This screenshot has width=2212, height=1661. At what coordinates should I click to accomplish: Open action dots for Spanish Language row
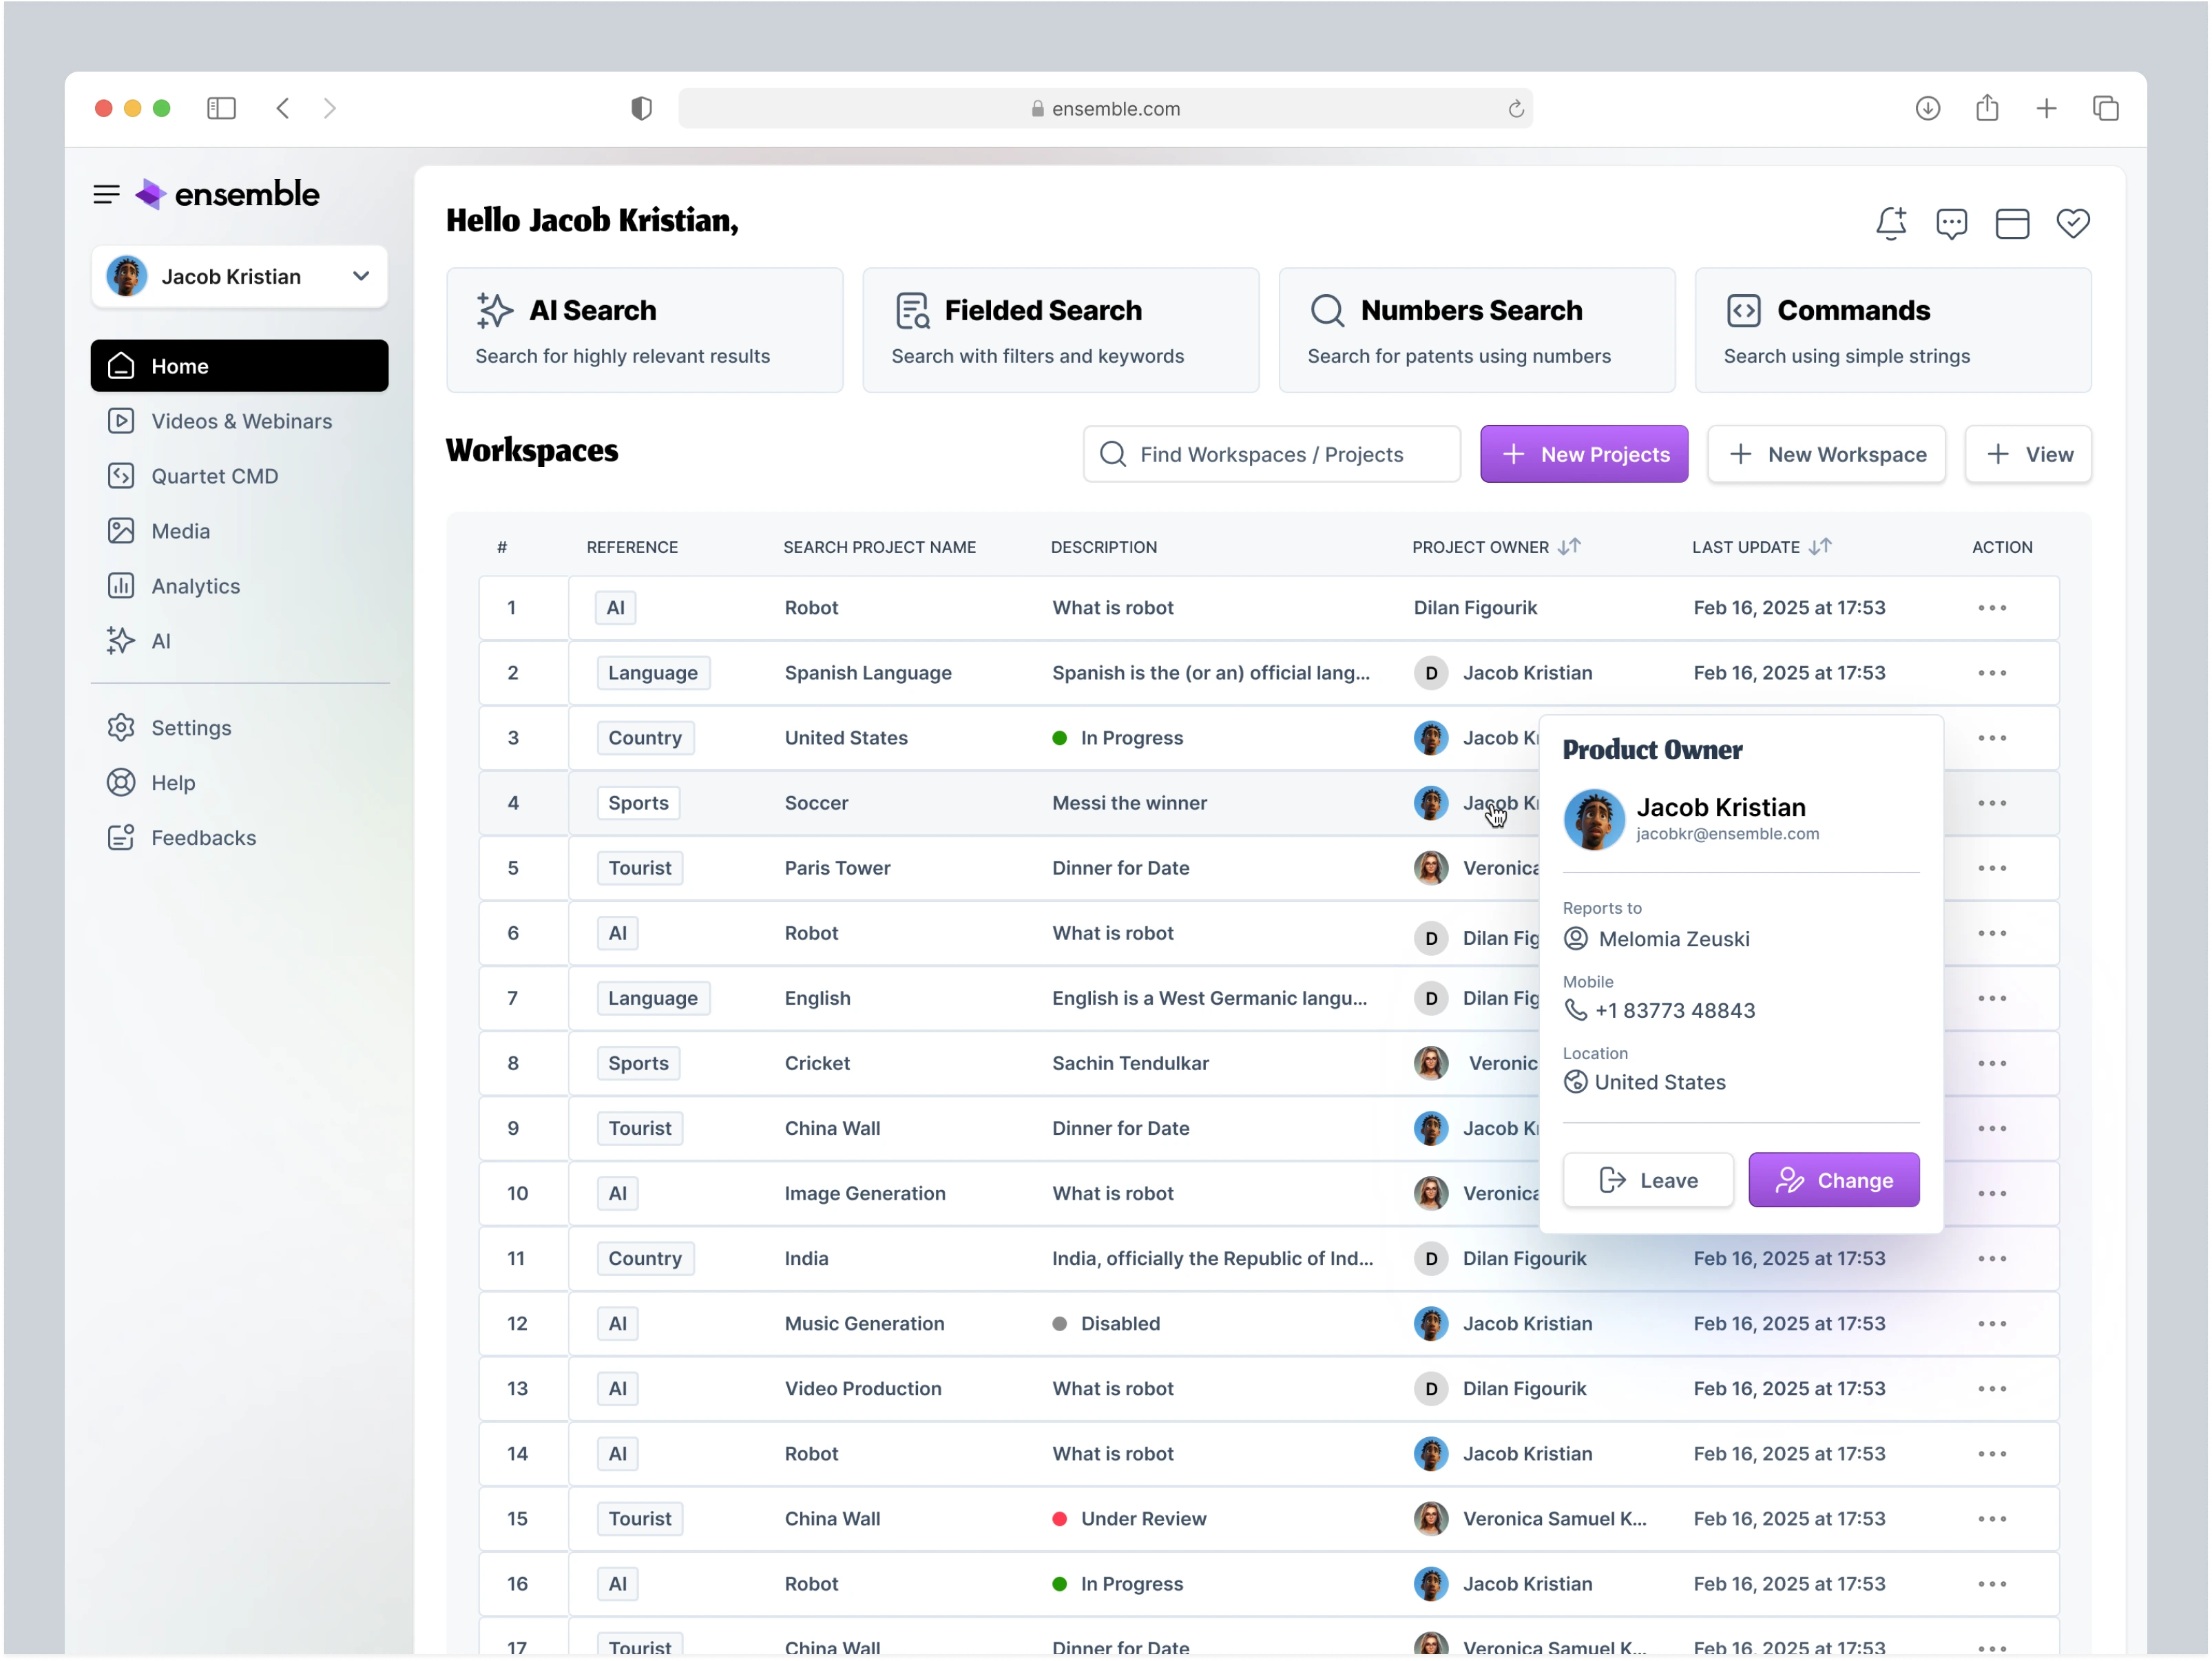(1992, 673)
